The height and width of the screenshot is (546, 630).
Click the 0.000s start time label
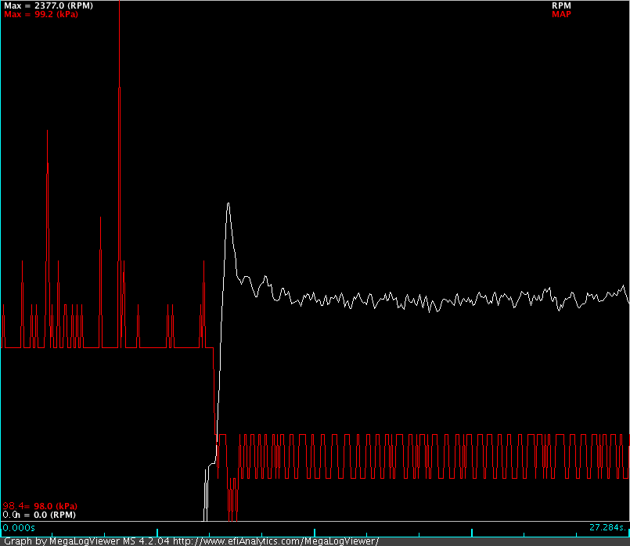pos(14,528)
